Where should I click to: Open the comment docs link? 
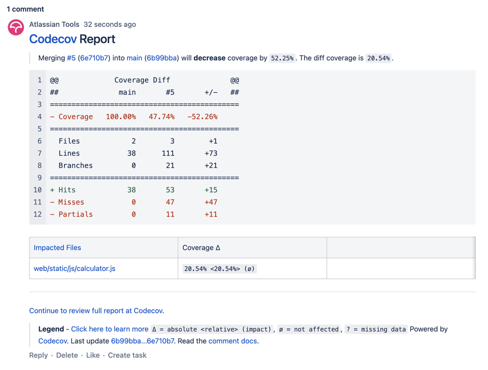[233, 341]
